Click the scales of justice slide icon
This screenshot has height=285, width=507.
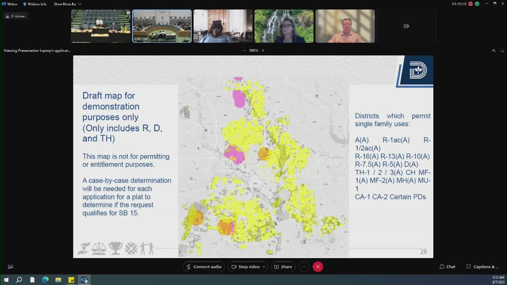[x=99, y=249]
